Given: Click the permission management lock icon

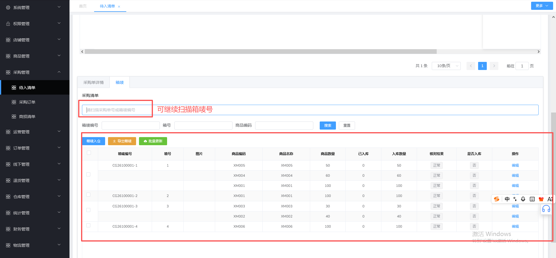Looking at the screenshot, I should pyautogui.click(x=8, y=24).
